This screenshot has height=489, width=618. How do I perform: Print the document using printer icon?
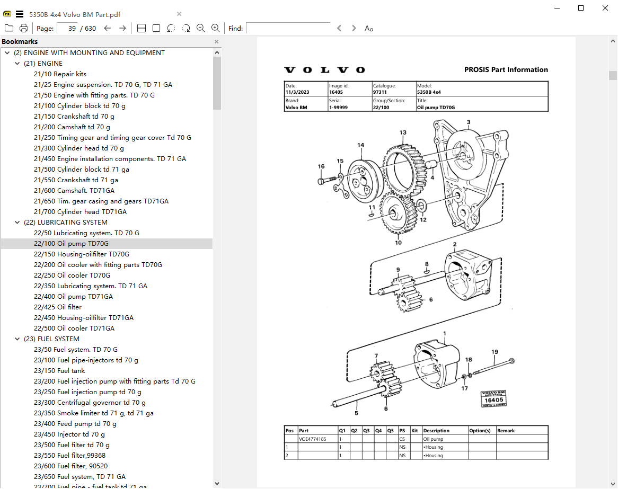tap(24, 28)
